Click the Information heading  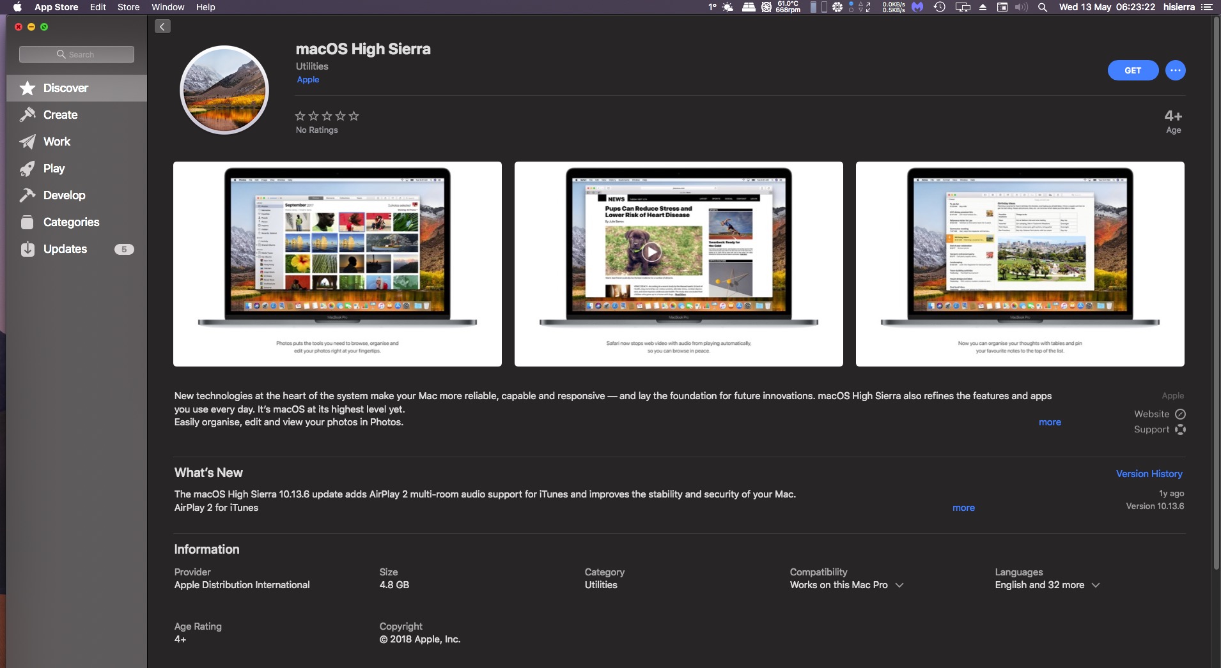click(206, 549)
